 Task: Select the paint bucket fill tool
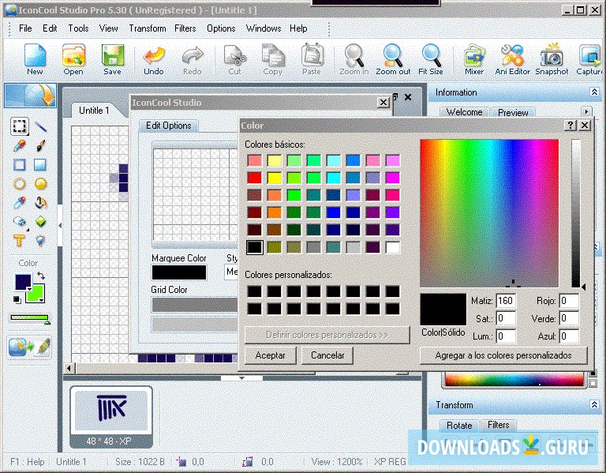coord(40,203)
